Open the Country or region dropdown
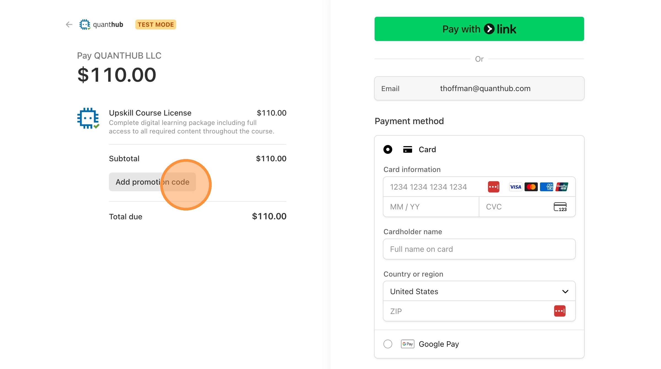The image size is (661, 369). (479, 291)
